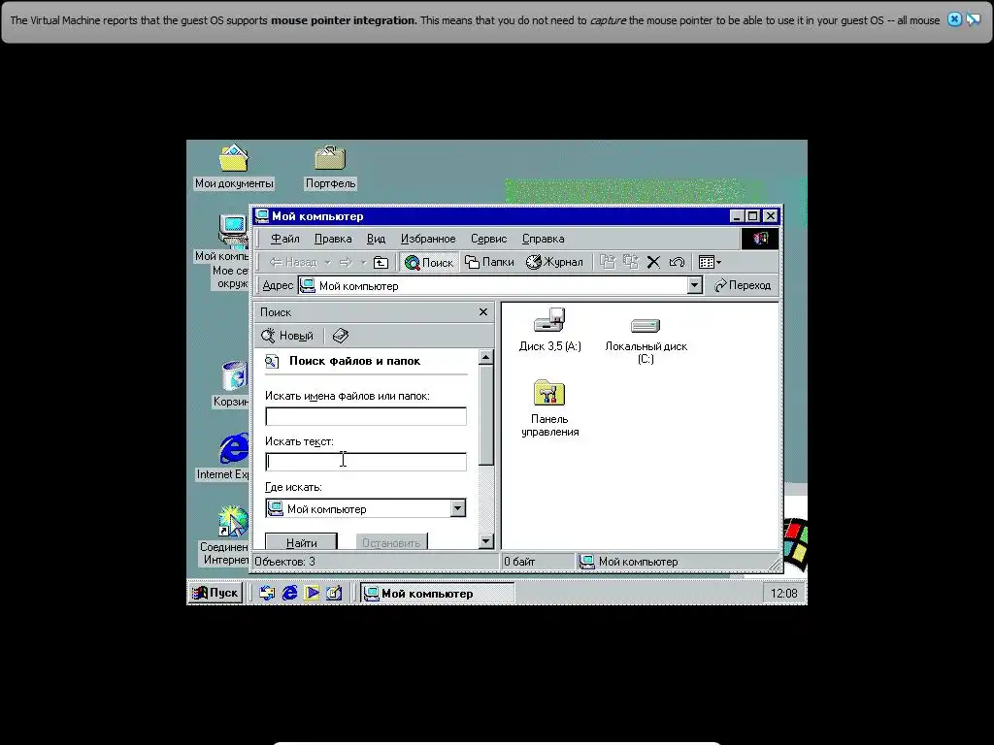Toggle the Поиск search pane button
This screenshot has height=745, width=994.
[x=429, y=262]
